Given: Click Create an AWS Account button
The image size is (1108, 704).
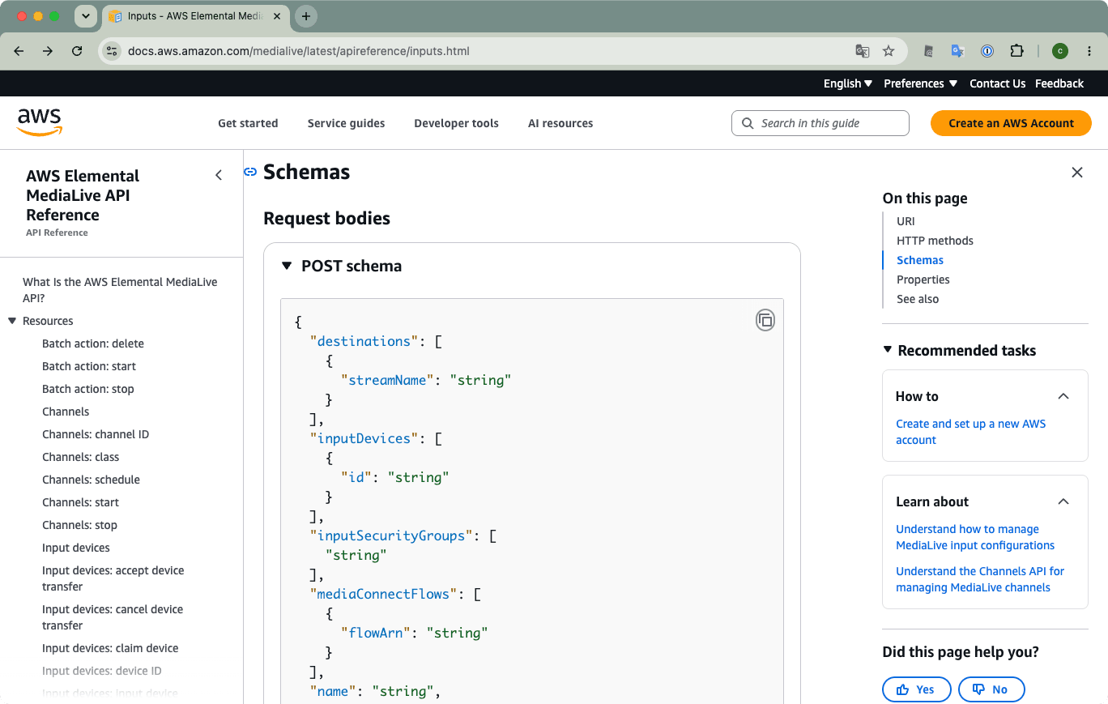Looking at the screenshot, I should click(1011, 123).
